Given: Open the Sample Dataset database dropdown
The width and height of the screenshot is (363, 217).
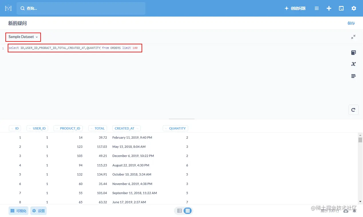Looking at the screenshot, I should tap(23, 37).
